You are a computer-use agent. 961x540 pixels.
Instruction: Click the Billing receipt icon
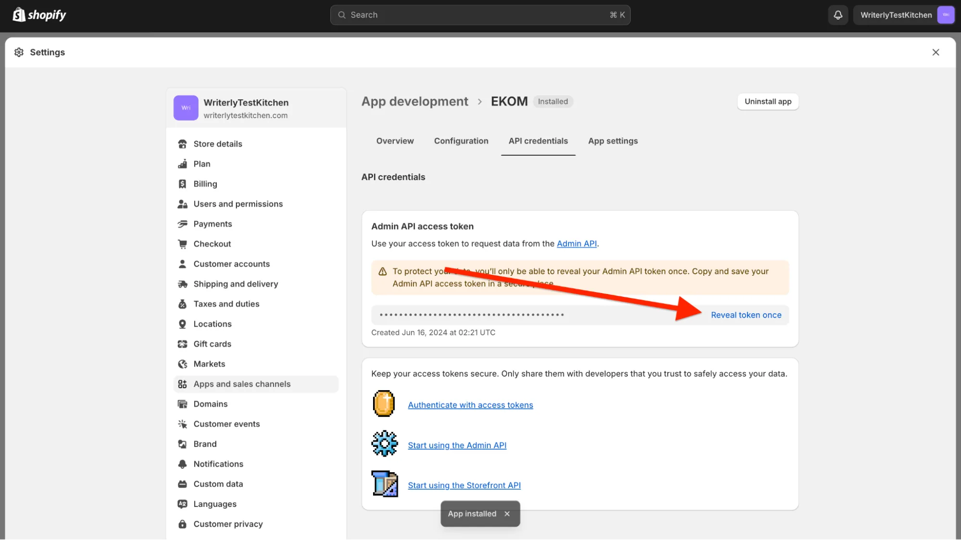click(182, 184)
